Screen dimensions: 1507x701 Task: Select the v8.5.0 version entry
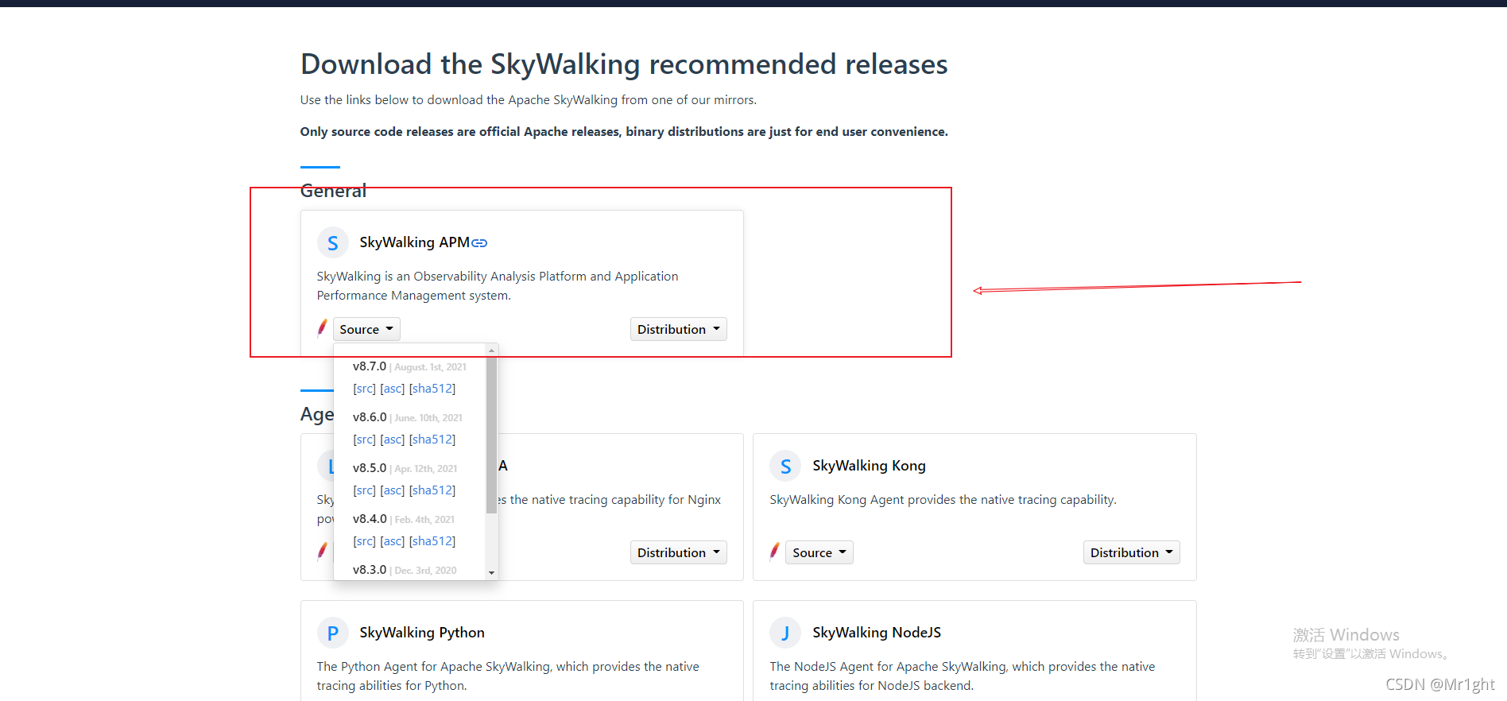point(370,468)
